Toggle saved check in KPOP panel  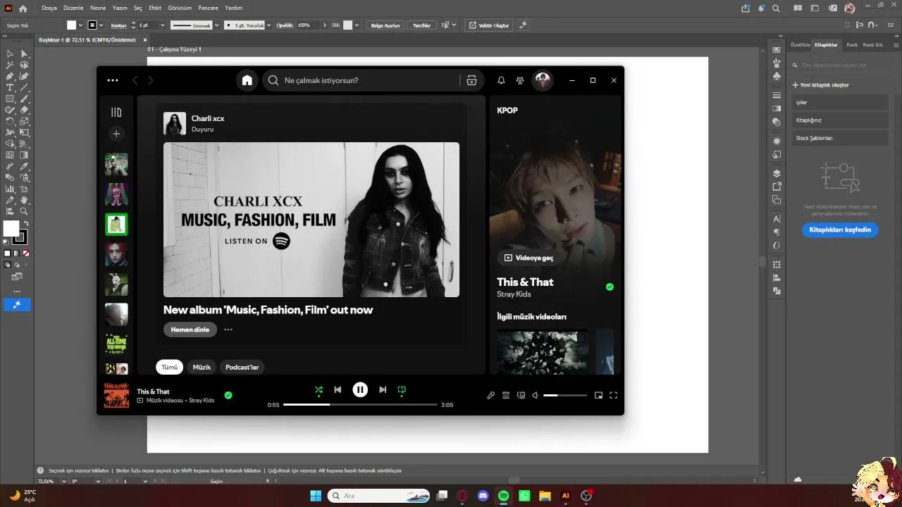click(x=610, y=287)
